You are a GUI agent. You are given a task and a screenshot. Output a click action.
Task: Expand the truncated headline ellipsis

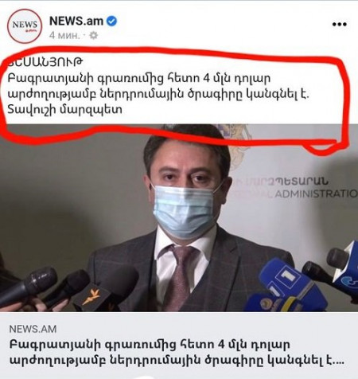click(339, 362)
